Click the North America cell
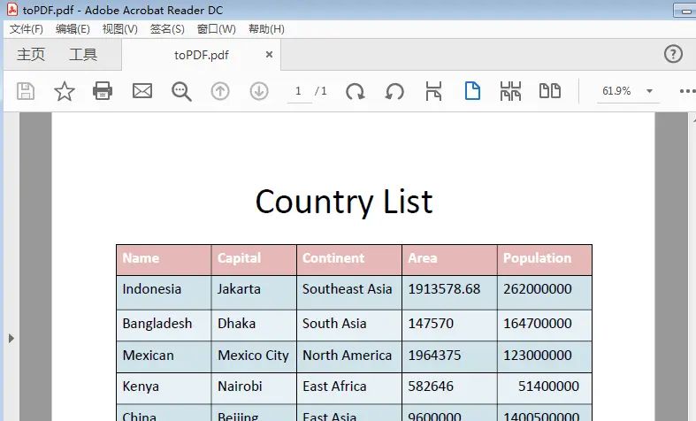 pos(349,356)
